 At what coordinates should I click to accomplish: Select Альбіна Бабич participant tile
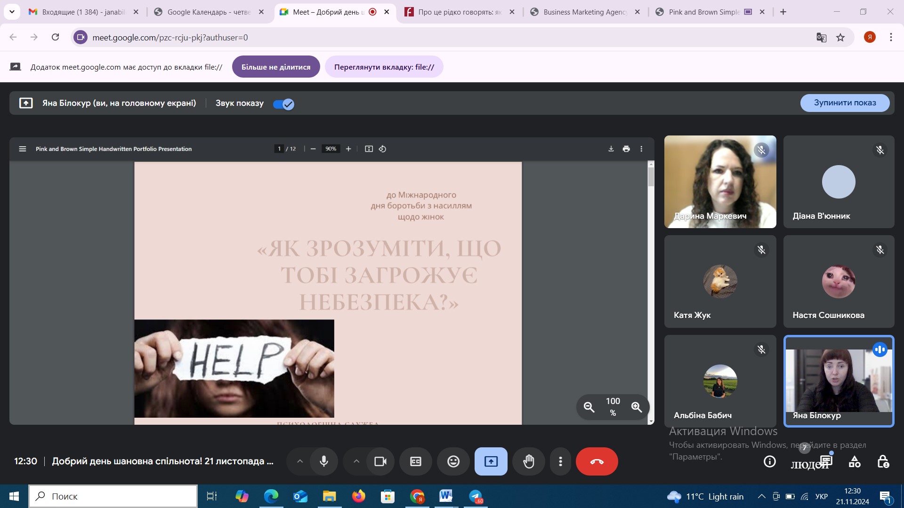pos(720,381)
